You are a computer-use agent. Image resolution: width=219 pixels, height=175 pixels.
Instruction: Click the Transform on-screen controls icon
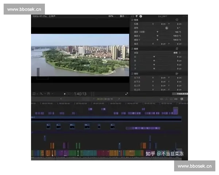pos(177,20)
